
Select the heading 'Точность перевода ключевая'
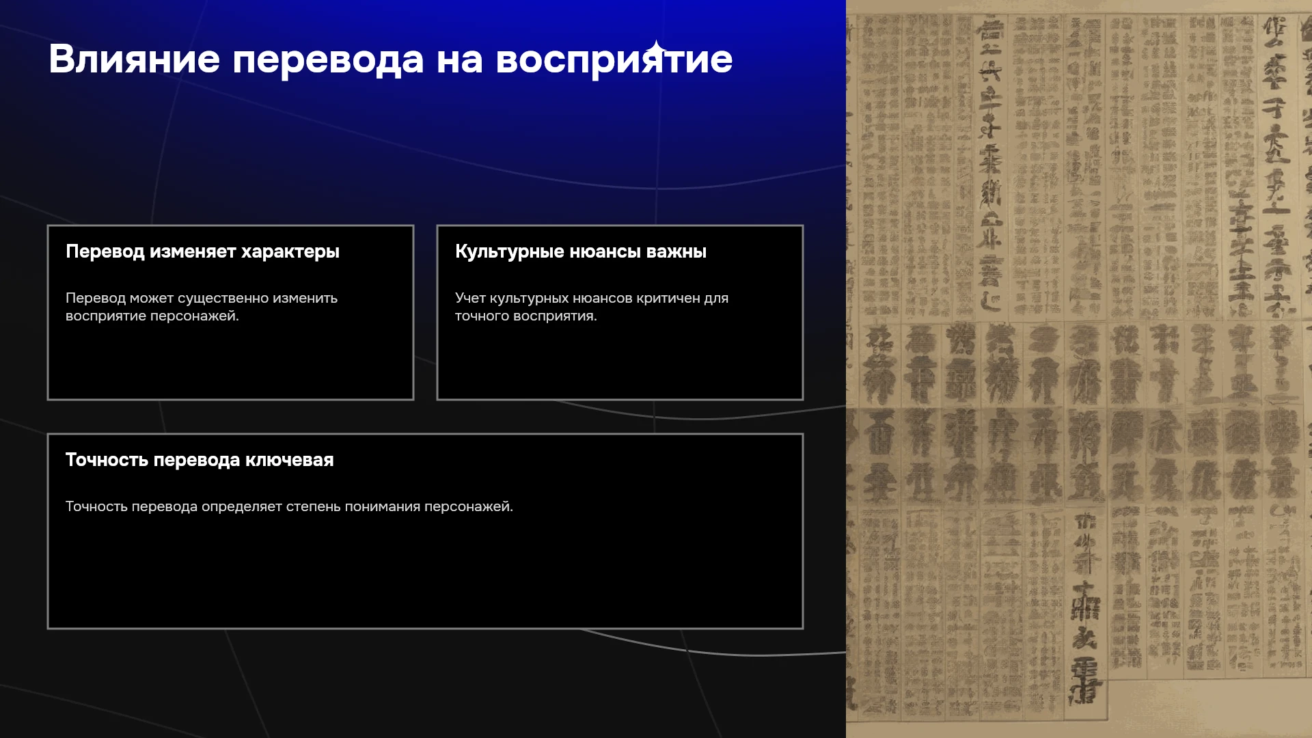(200, 460)
